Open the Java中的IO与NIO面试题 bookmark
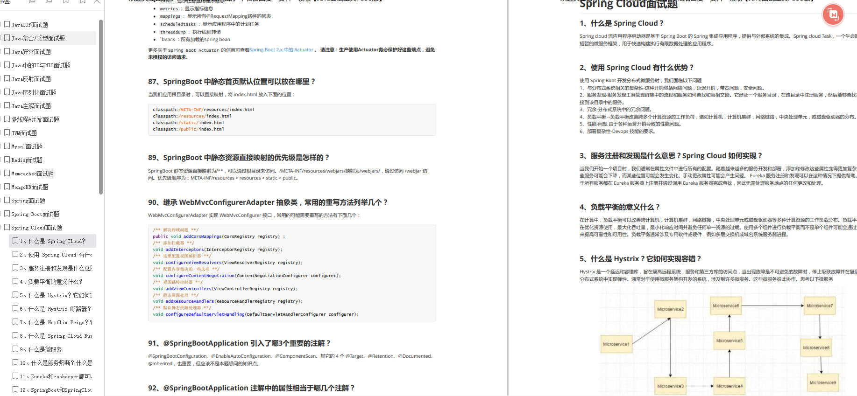The width and height of the screenshot is (857, 396). point(41,65)
